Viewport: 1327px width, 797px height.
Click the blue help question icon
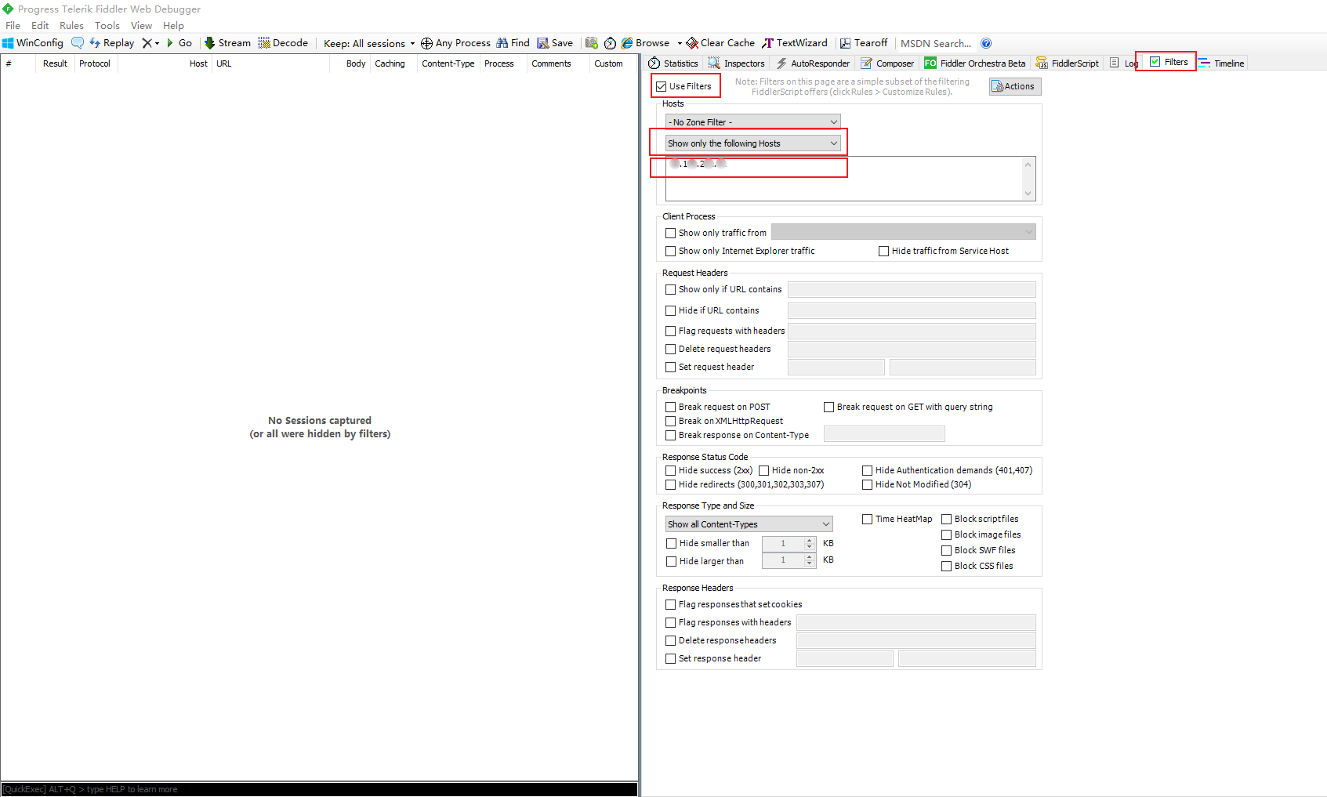pyautogui.click(x=986, y=43)
